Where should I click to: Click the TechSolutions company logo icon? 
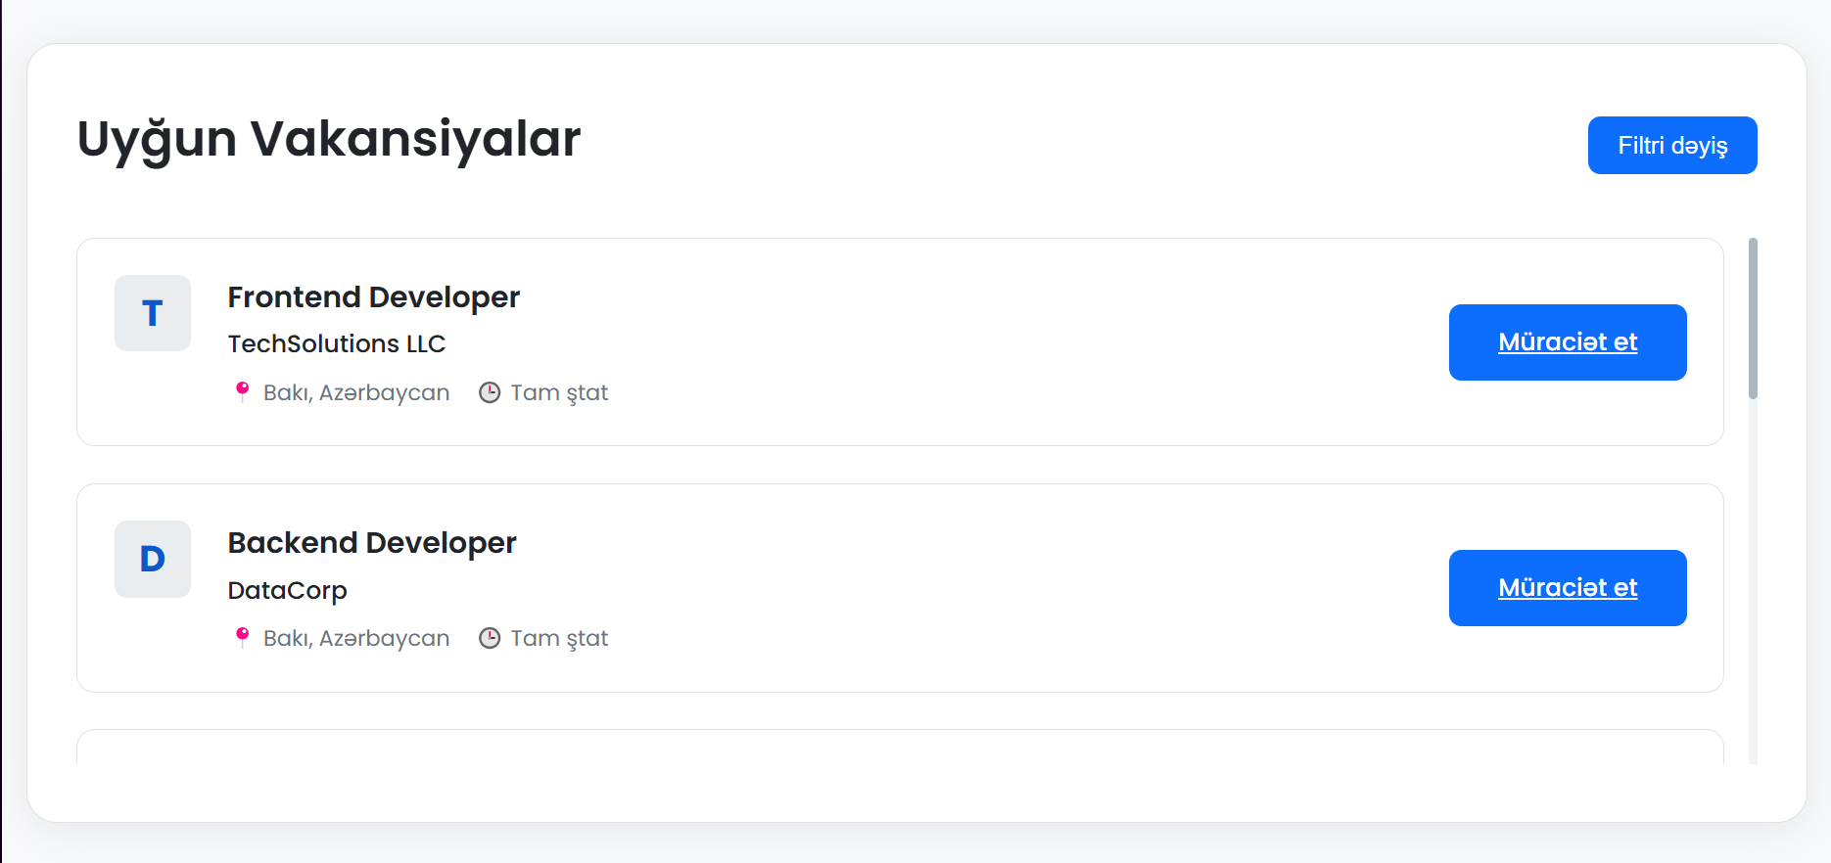coord(152,313)
